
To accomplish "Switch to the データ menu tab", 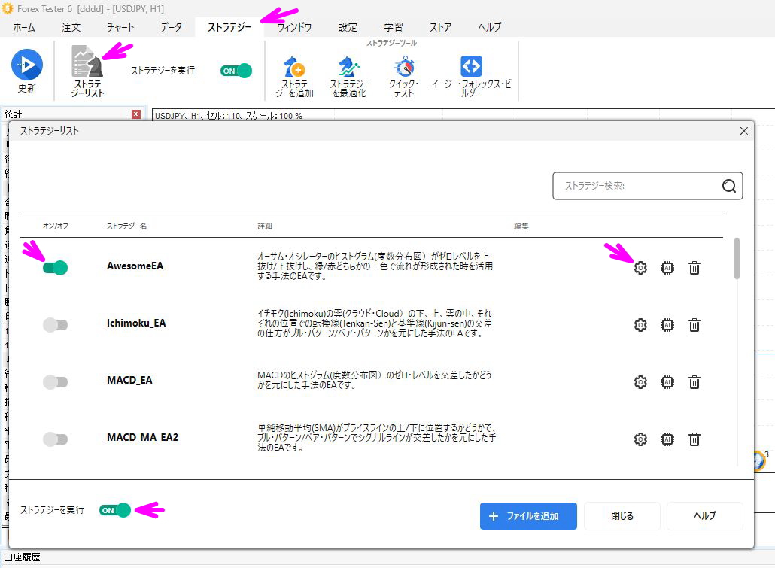I will coord(170,27).
